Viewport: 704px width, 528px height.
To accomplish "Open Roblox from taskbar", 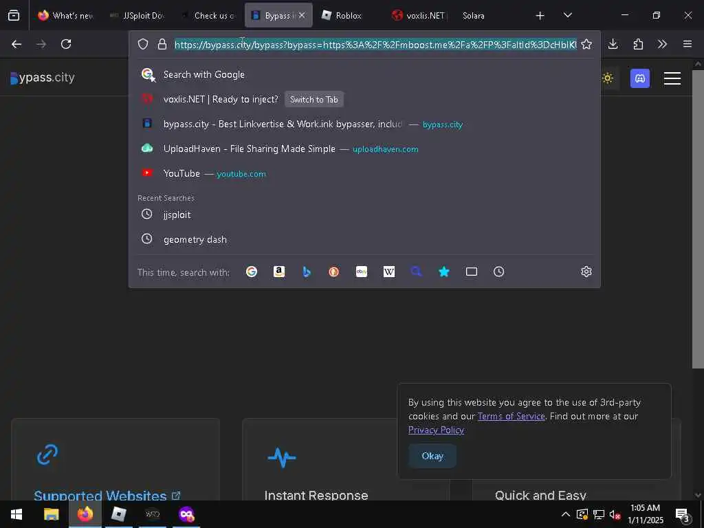I will point(118,514).
